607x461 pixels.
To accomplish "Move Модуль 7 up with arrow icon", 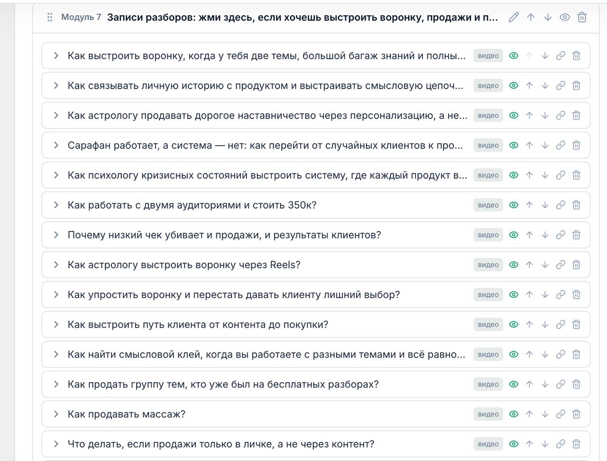I will [531, 18].
